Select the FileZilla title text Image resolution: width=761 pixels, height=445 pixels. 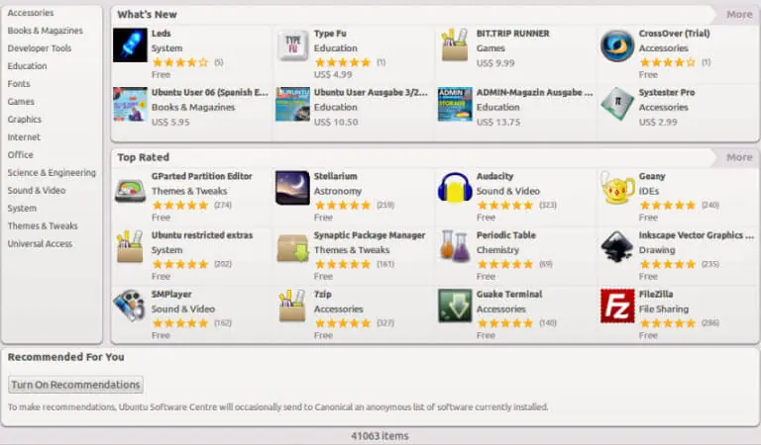click(x=656, y=295)
